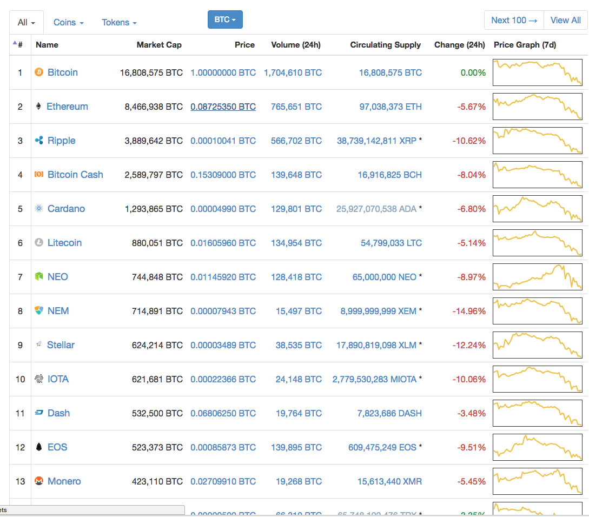Click Stellar change value -12.24%
589x517 pixels.
469,345
